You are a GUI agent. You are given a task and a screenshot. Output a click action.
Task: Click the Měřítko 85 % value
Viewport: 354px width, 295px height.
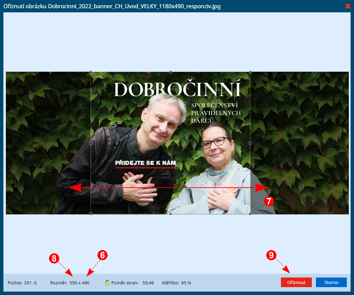tap(186, 283)
